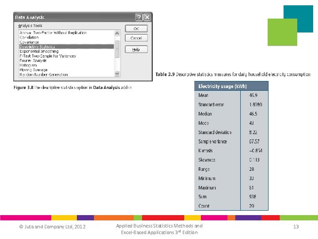This screenshot has width=318, height=239.
Task: Click the Kurtosis row label
Action: pos(205,150)
